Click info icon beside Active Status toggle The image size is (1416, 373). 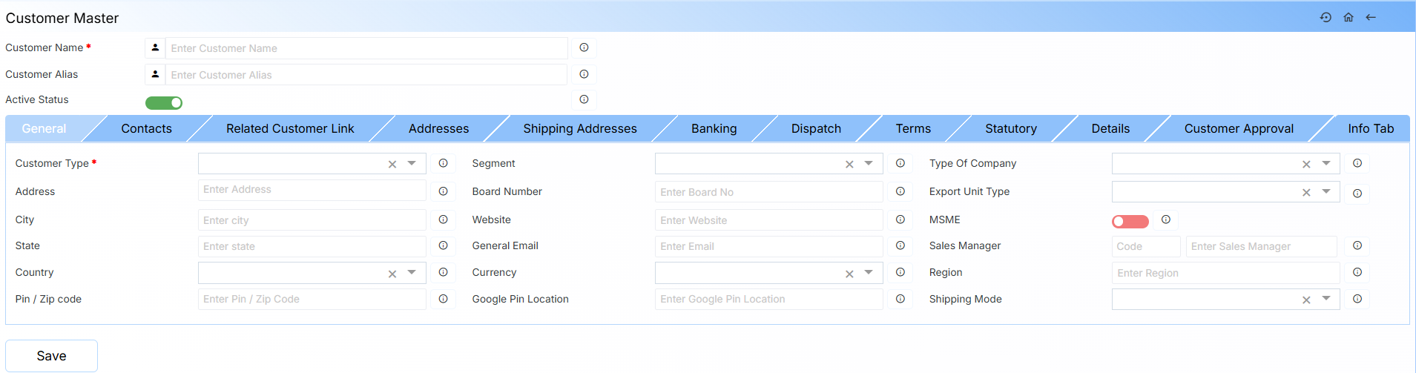584,99
